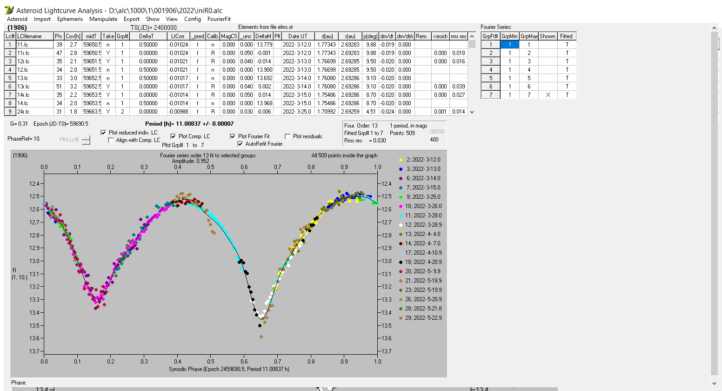Click down arrow of main window scrollbar
722x391 pixels.
coord(715,383)
